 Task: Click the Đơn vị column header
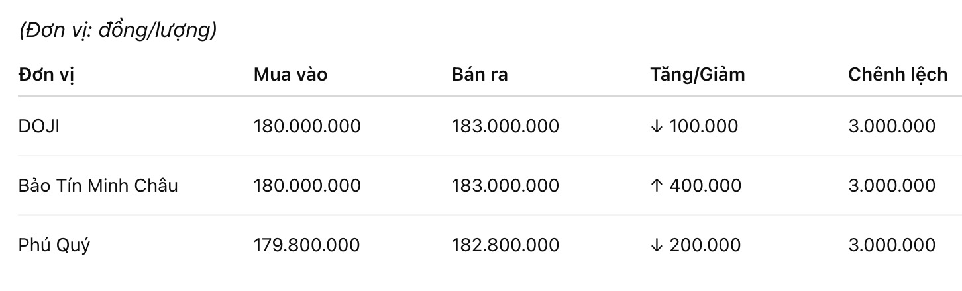(46, 75)
